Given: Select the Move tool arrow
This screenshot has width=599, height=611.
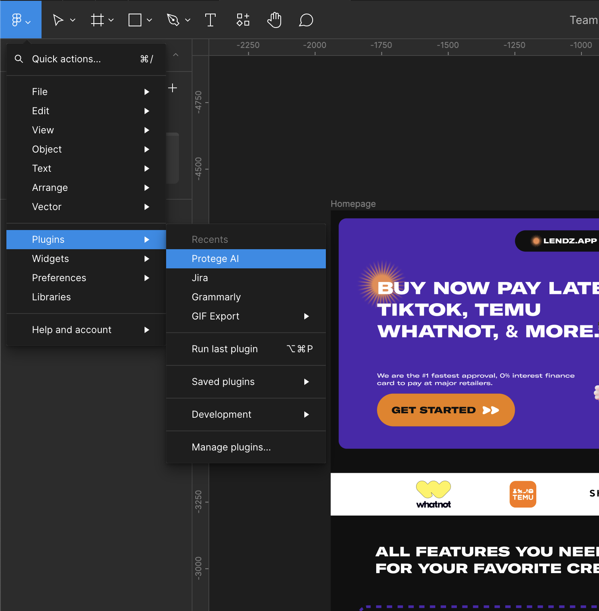Looking at the screenshot, I should [x=58, y=20].
